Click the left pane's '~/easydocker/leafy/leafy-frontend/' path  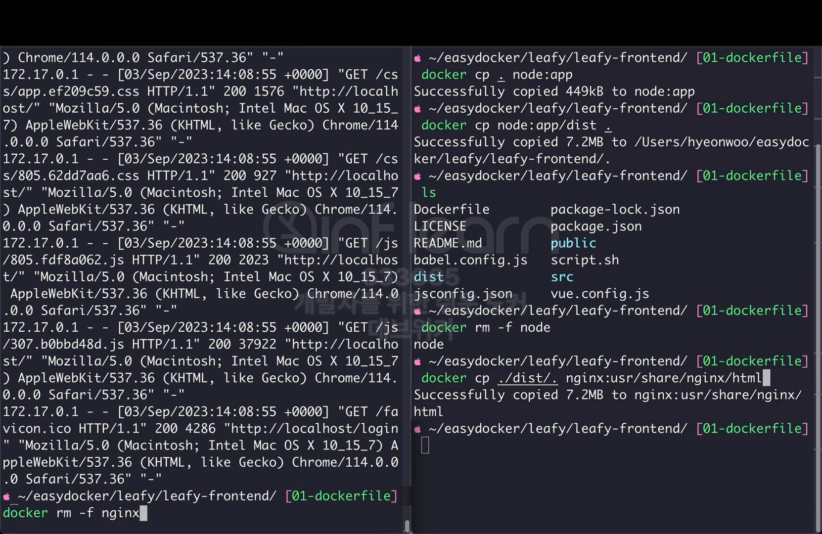[x=147, y=496]
